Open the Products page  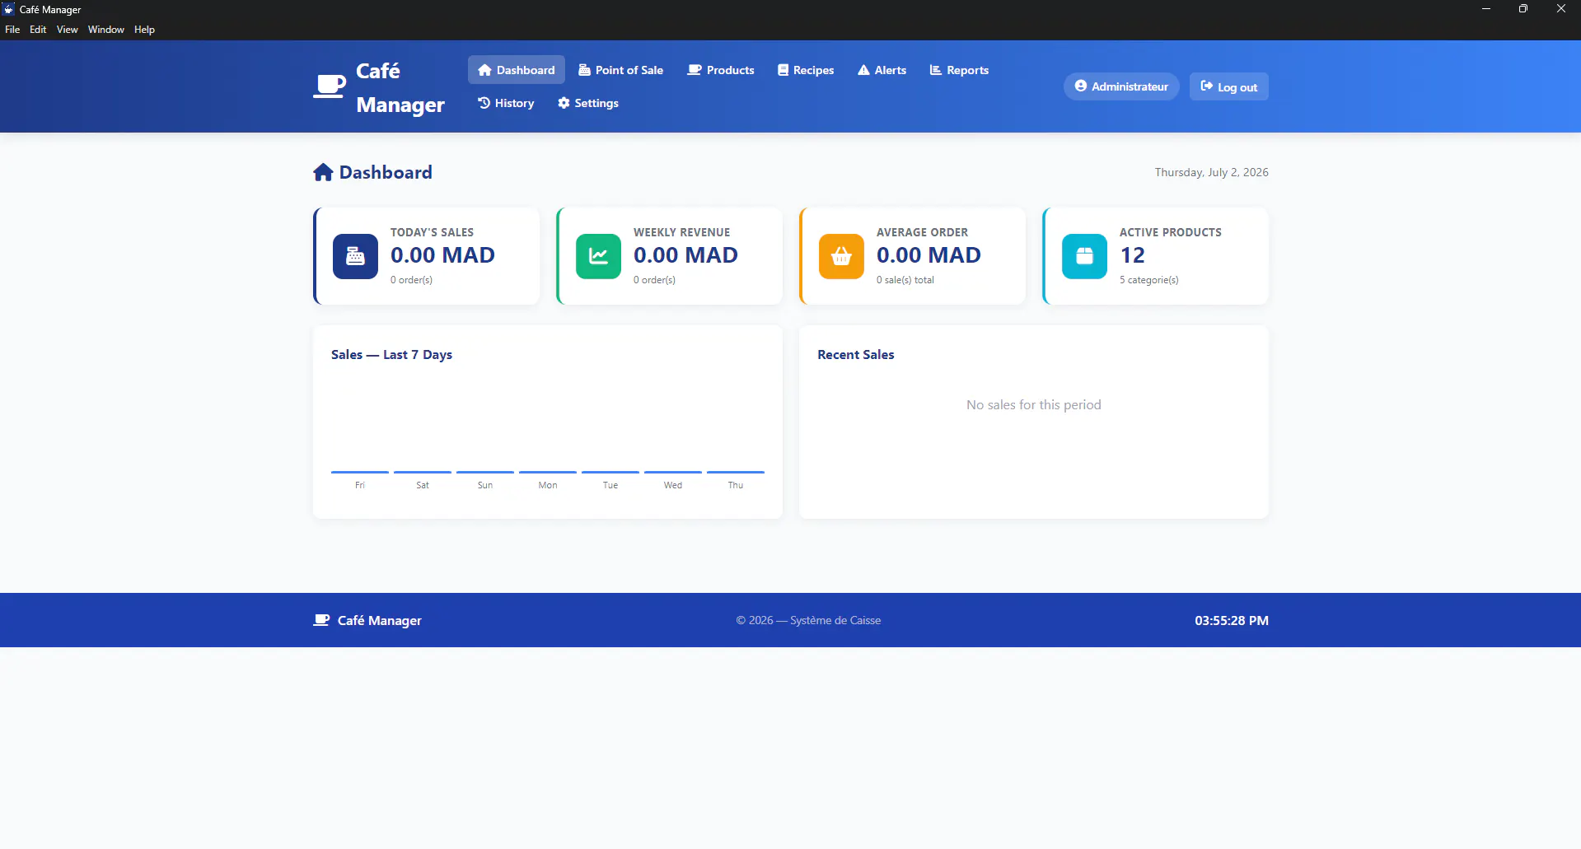(x=721, y=70)
